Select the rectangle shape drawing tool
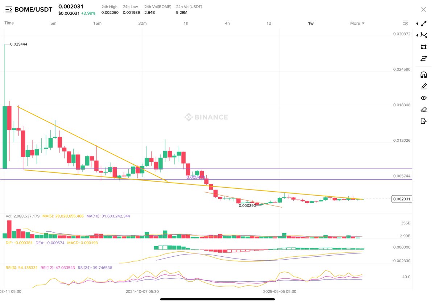Image resolution: width=435 pixels, height=303 pixels. pyautogui.click(x=423, y=47)
